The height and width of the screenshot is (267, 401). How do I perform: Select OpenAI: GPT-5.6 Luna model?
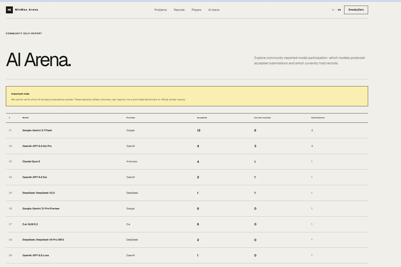[x=35, y=255]
